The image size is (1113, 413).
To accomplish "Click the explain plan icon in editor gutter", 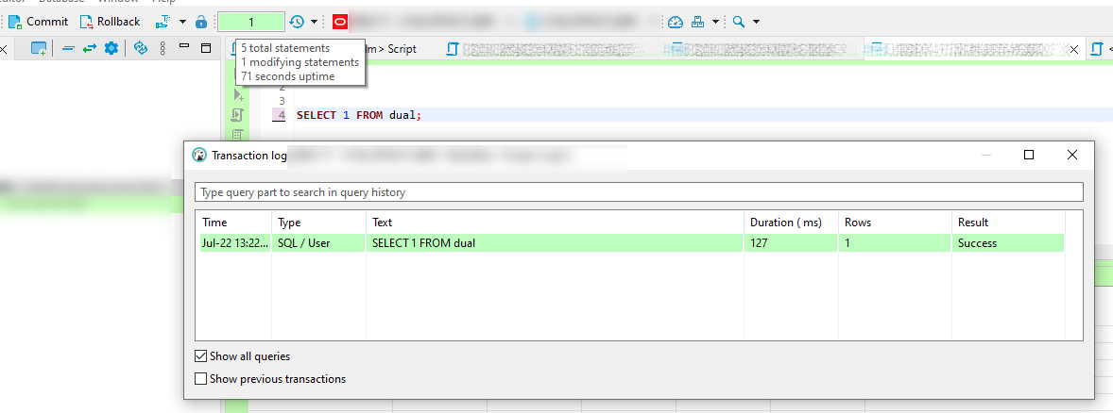I will tap(238, 135).
